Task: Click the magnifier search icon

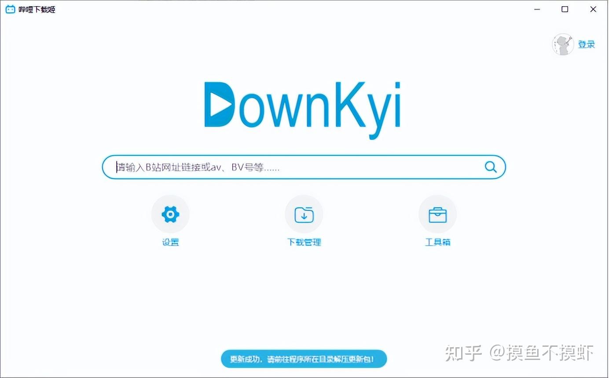Action: pos(491,167)
